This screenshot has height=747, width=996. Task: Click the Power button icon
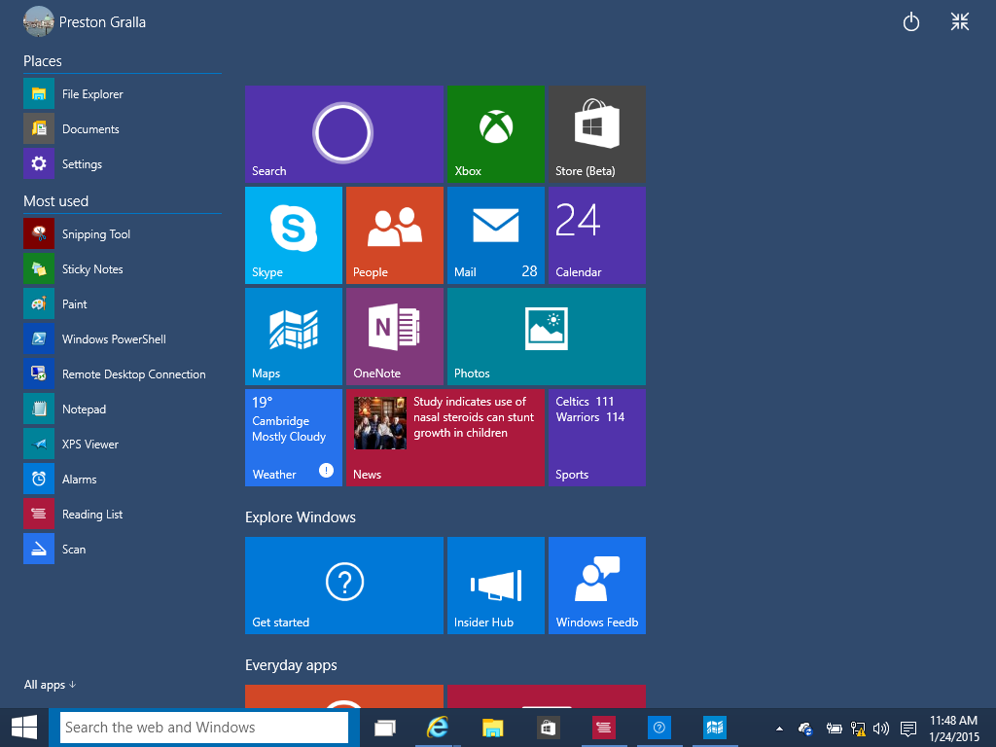(x=910, y=22)
